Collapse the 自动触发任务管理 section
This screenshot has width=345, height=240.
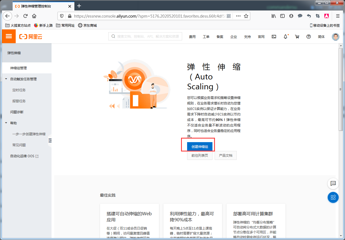point(6,79)
